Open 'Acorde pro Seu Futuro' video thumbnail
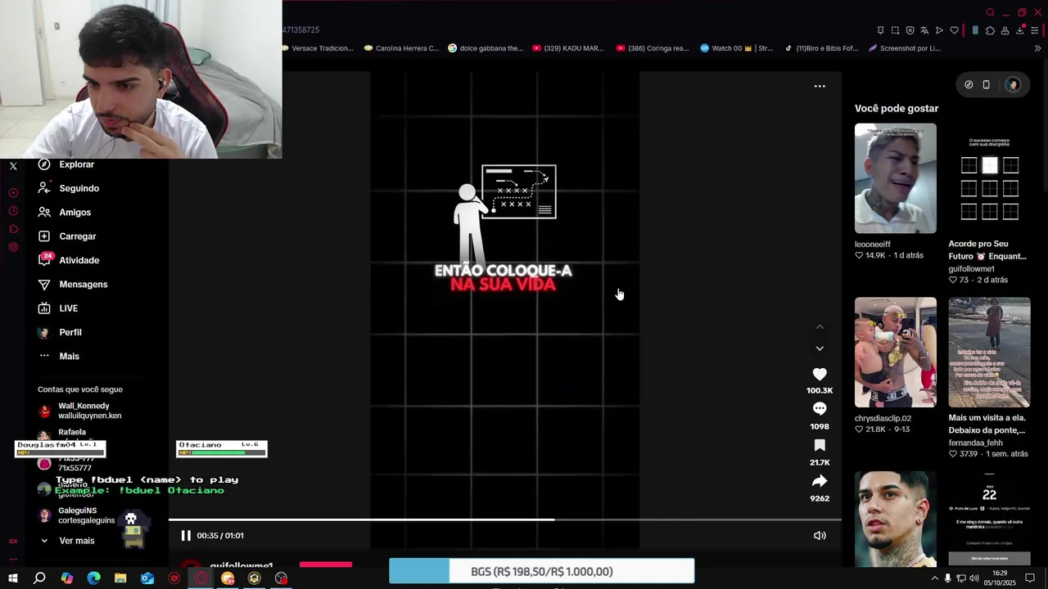The width and height of the screenshot is (1048, 589). 990,178
